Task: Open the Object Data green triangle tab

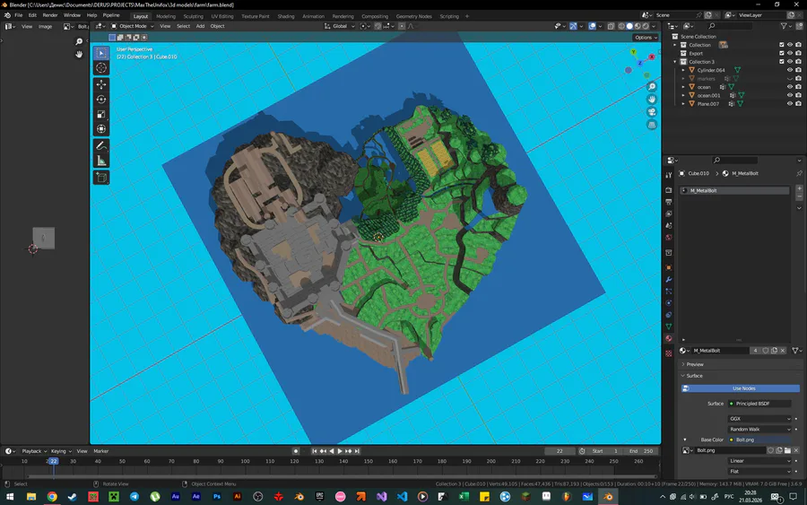Action: [x=669, y=327]
